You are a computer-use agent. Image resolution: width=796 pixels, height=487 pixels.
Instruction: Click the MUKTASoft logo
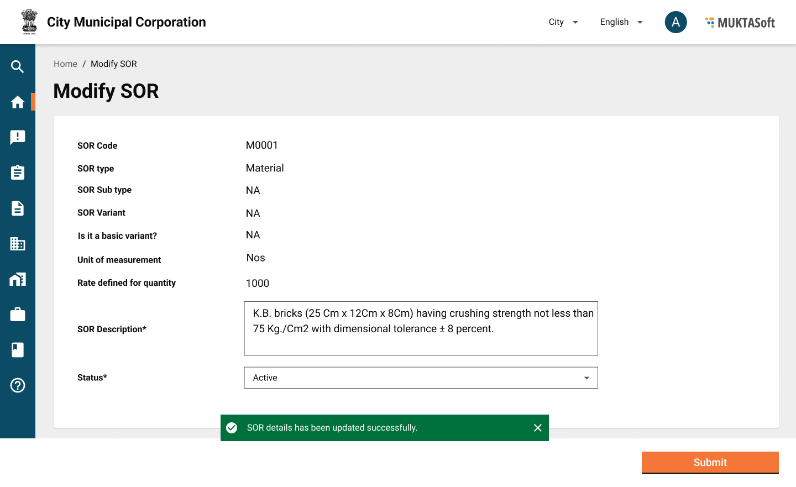click(x=740, y=23)
